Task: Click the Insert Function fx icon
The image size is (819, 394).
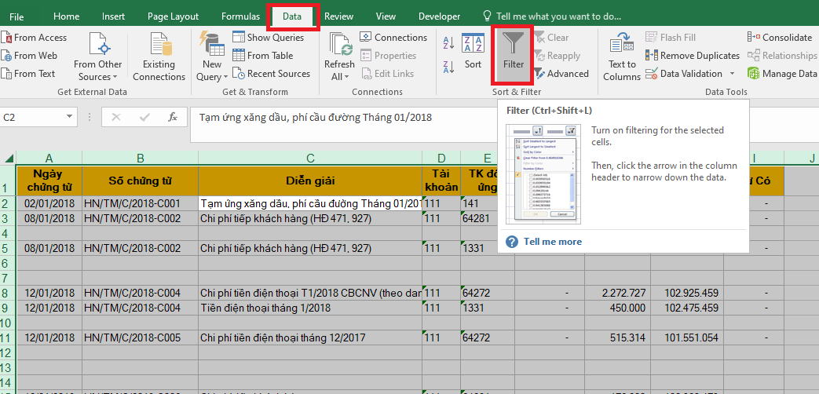Action: click(x=173, y=117)
